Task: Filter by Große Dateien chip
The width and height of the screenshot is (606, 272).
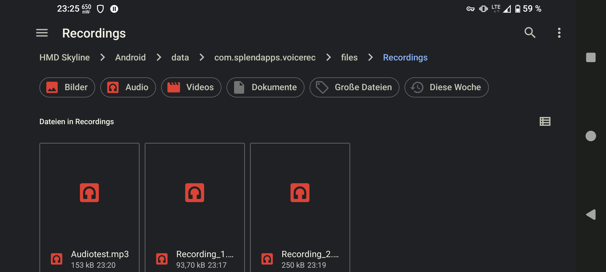Action: click(x=354, y=87)
